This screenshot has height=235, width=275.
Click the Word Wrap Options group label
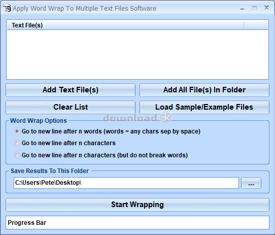tap(39, 121)
